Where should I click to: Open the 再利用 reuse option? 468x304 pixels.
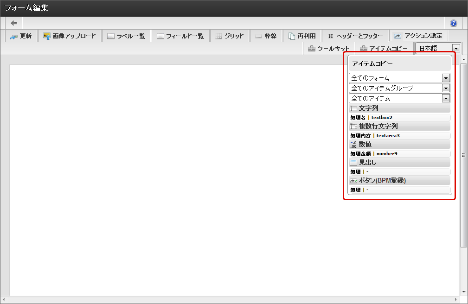pos(302,36)
